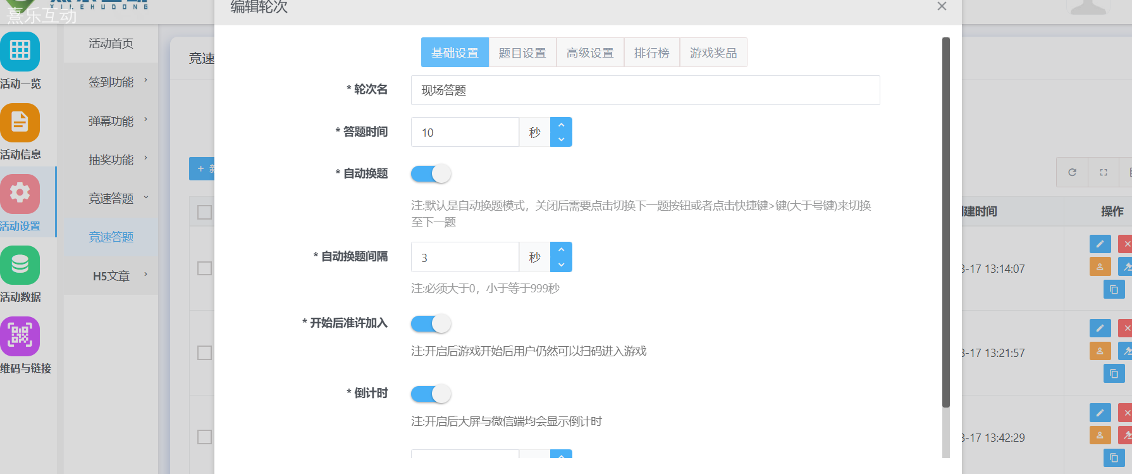
Task: Open the 活动设置 gear icon
Action: [x=20, y=194]
